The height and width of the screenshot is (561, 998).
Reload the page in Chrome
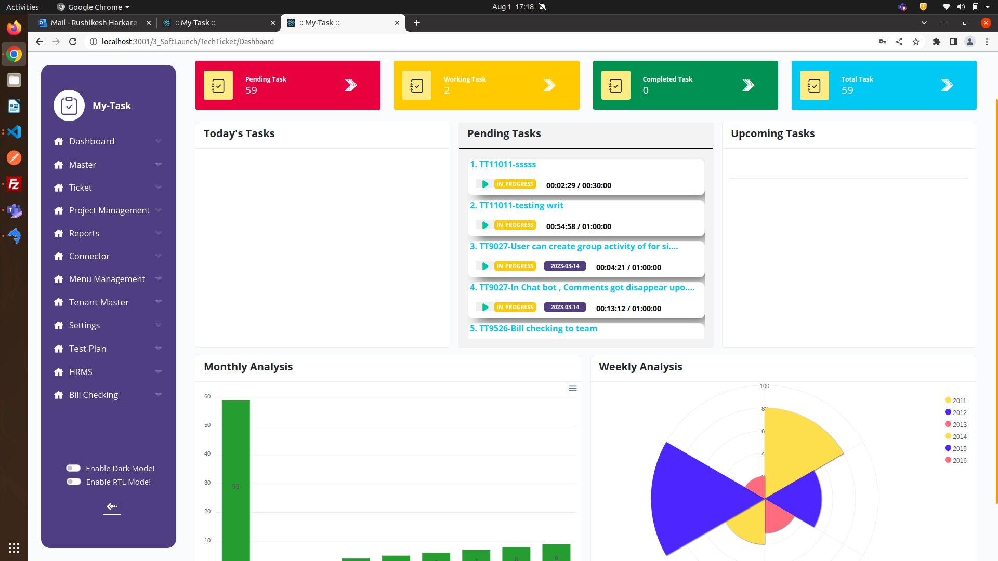(73, 42)
